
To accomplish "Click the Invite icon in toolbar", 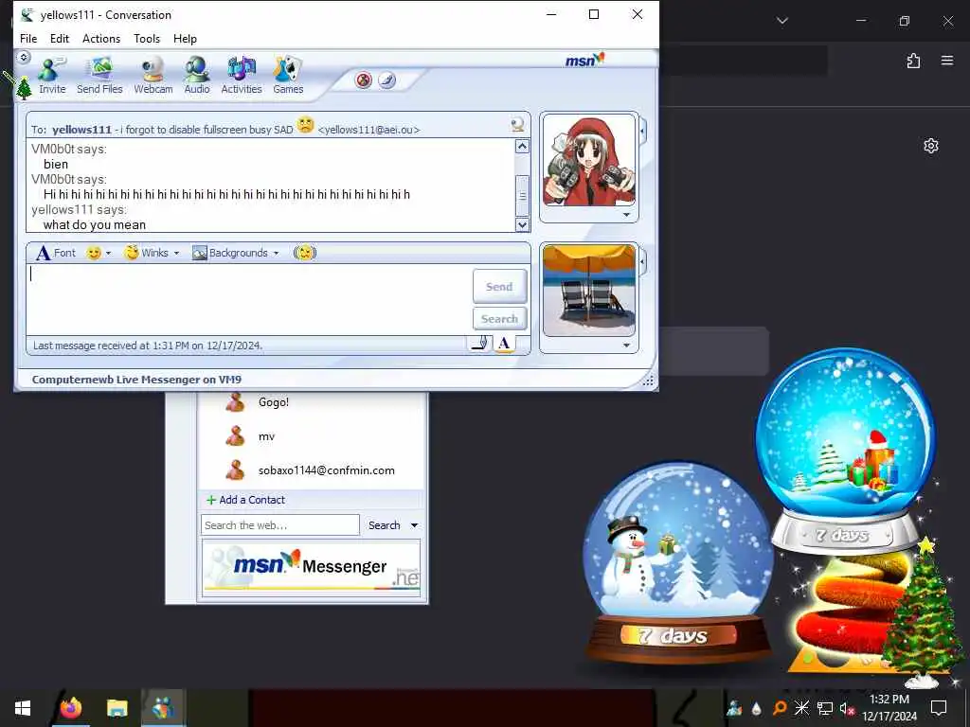I will point(52,76).
